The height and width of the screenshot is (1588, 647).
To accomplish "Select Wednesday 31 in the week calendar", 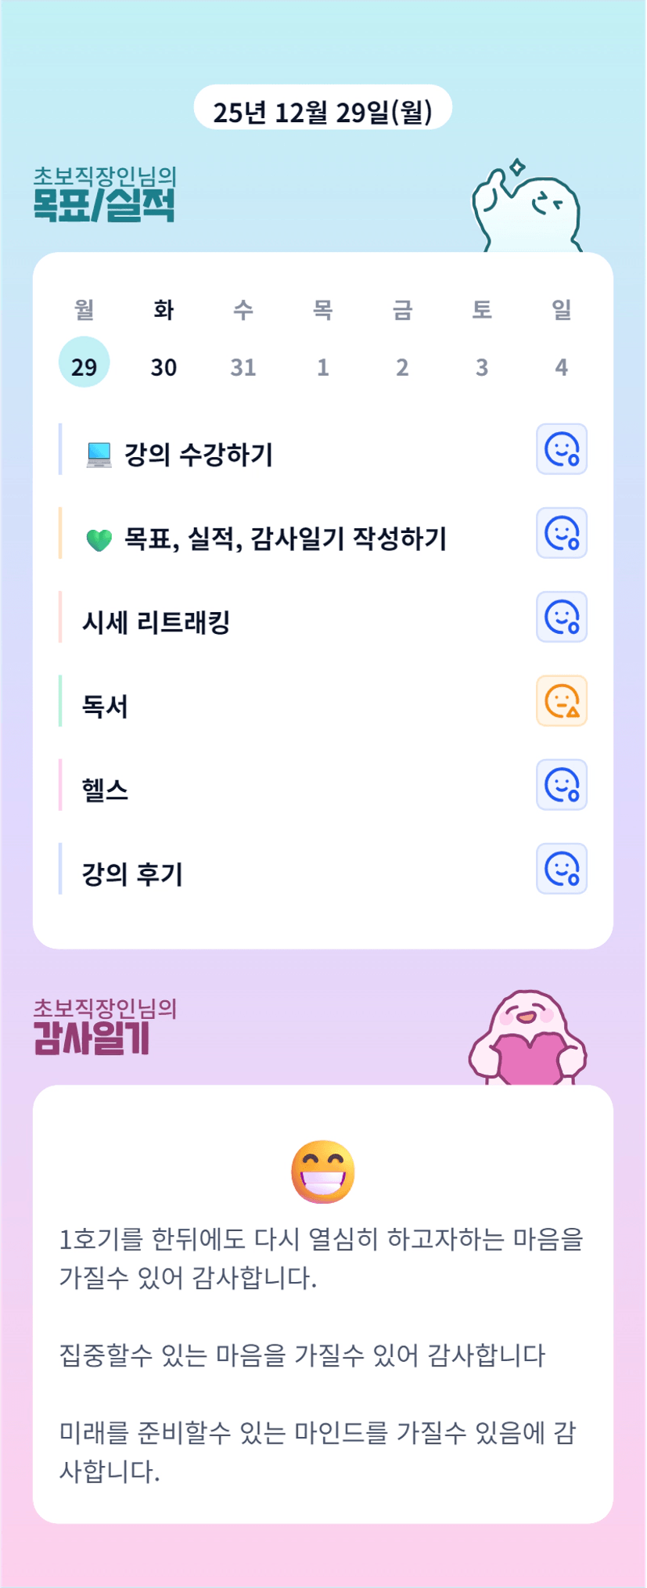I will click(x=243, y=366).
